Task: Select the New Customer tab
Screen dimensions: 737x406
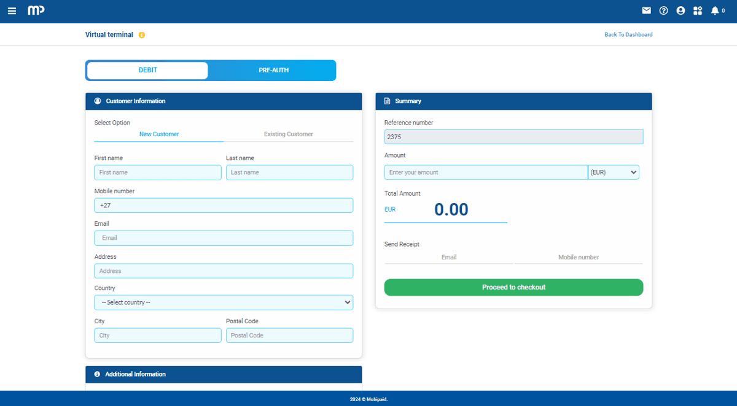Action: [x=159, y=134]
